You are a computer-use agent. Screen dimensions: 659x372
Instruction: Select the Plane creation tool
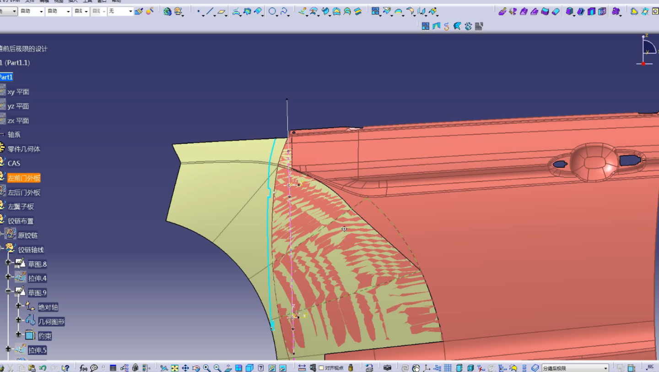point(221,11)
